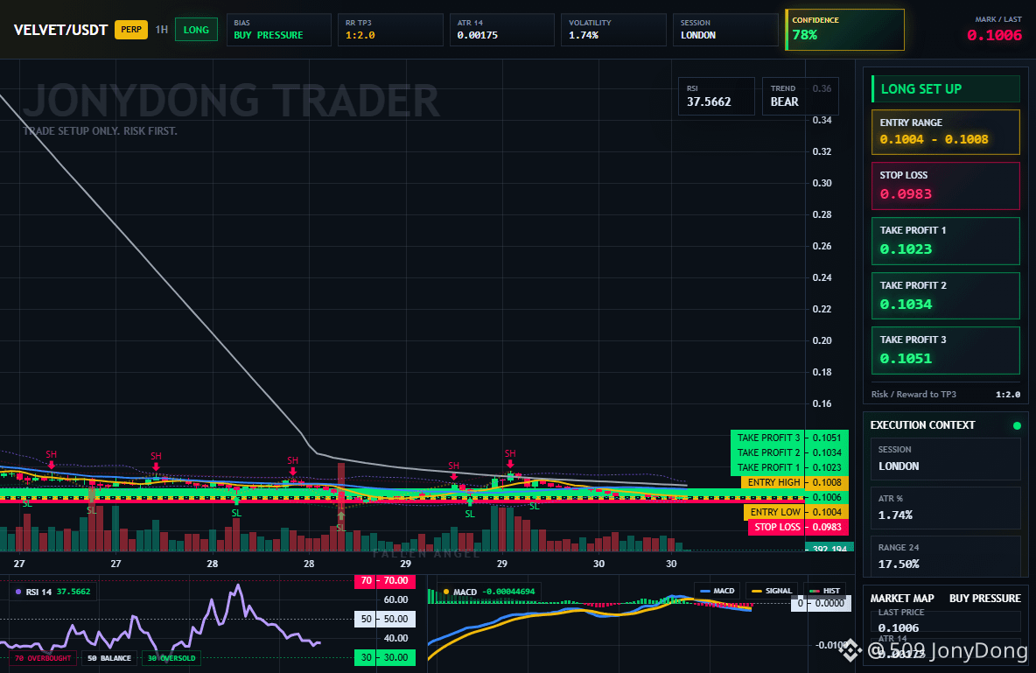1036x673 pixels.
Task: Click the Buy Pressure label beside Market Map
Action: click(985, 599)
